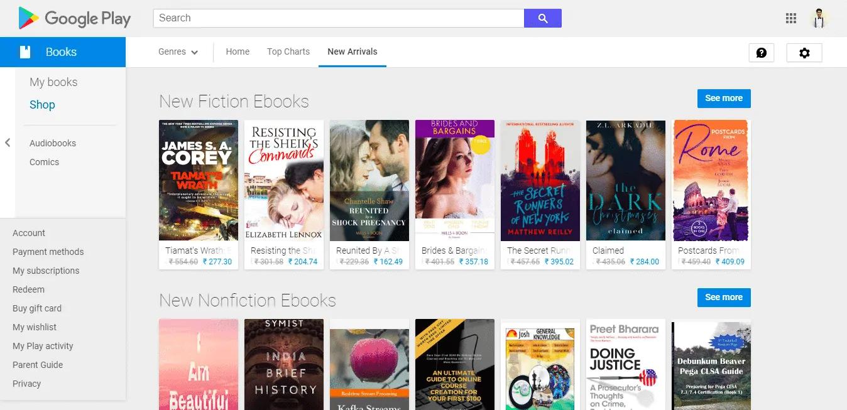Click the profile avatar picture
The width and height of the screenshot is (847, 410).
click(x=820, y=18)
